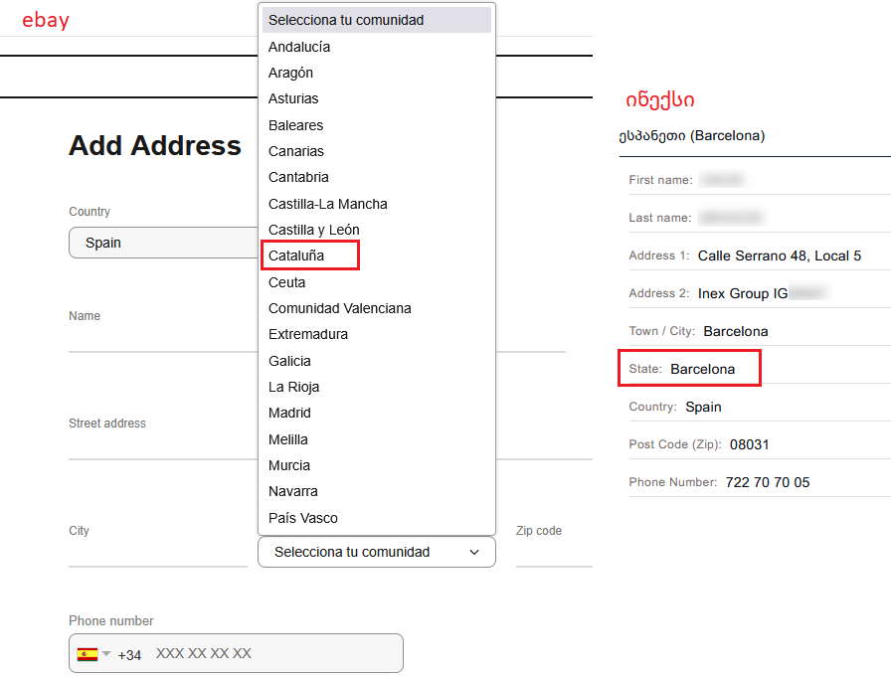The height and width of the screenshot is (680, 891).
Task: Click the red ebay label
Action: 46,21
